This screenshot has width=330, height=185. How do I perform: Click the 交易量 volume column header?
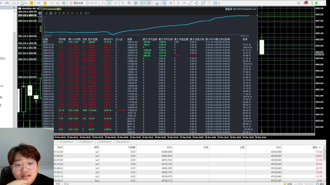pyautogui.click(x=132, y=147)
